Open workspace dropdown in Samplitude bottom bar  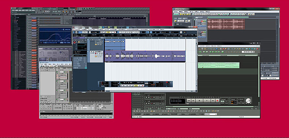211,114
